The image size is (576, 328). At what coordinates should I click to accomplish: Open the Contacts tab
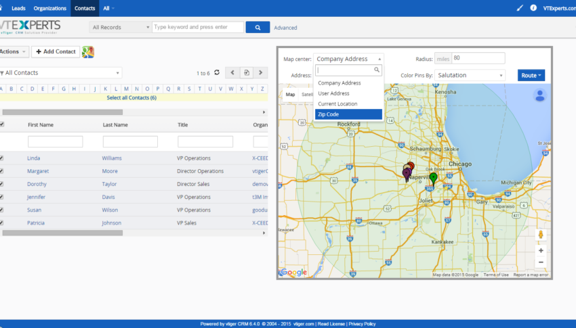coord(85,8)
